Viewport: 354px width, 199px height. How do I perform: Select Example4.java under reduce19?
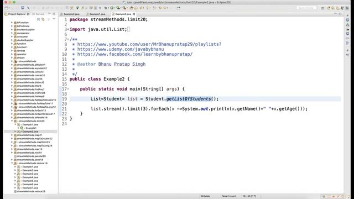point(30,177)
